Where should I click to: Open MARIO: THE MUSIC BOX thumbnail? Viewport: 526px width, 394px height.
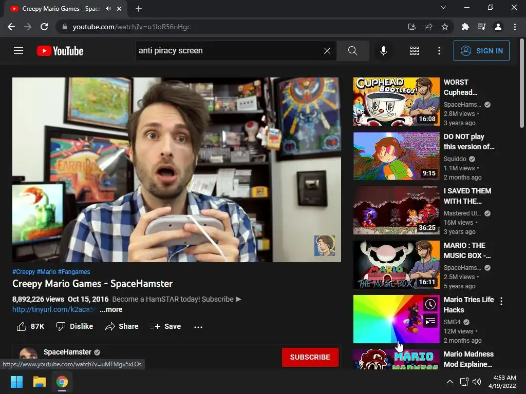pyautogui.click(x=396, y=265)
